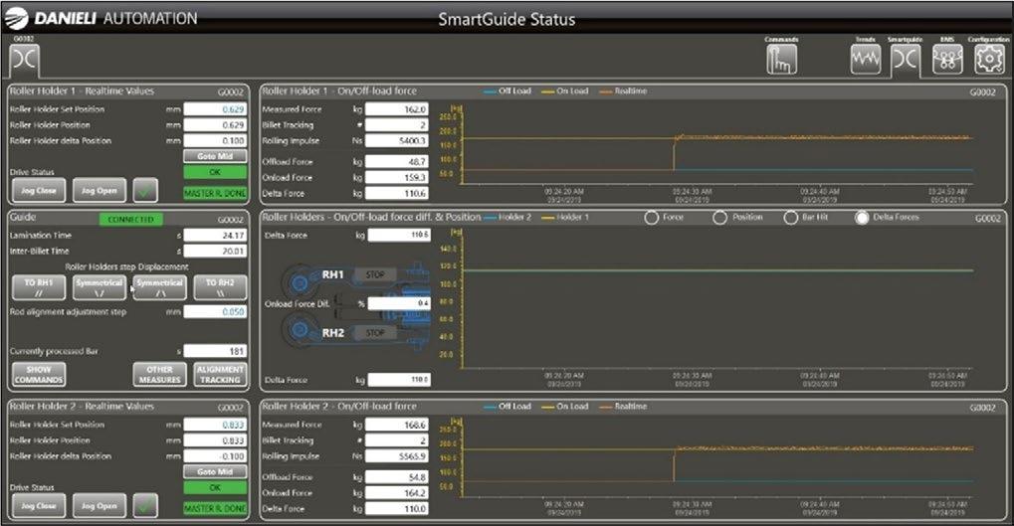This screenshot has height=526, width=1014.
Task: Click Goto Mid in Roller Holder 2
Action: coord(215,471)
